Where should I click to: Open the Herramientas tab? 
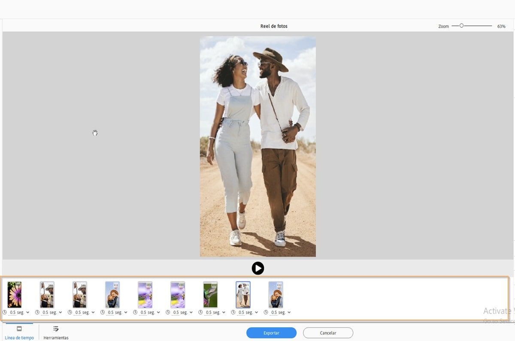tap(56, 332)
